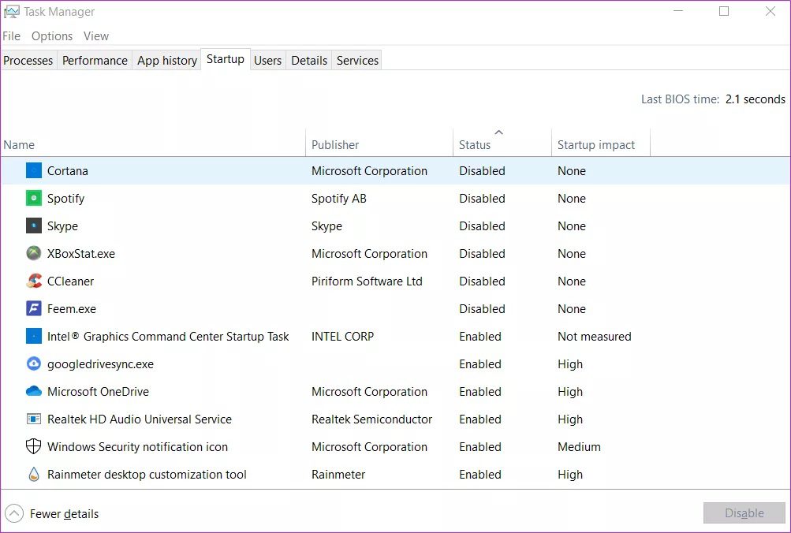The image size is (791, 533).
Task: Select the Spotify entry name
Action: click(65, 199)
